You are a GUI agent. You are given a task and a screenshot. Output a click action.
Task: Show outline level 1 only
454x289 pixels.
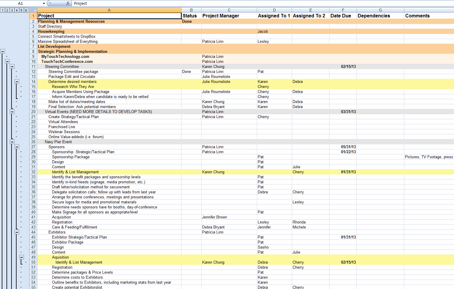click(x=3, y=10)
